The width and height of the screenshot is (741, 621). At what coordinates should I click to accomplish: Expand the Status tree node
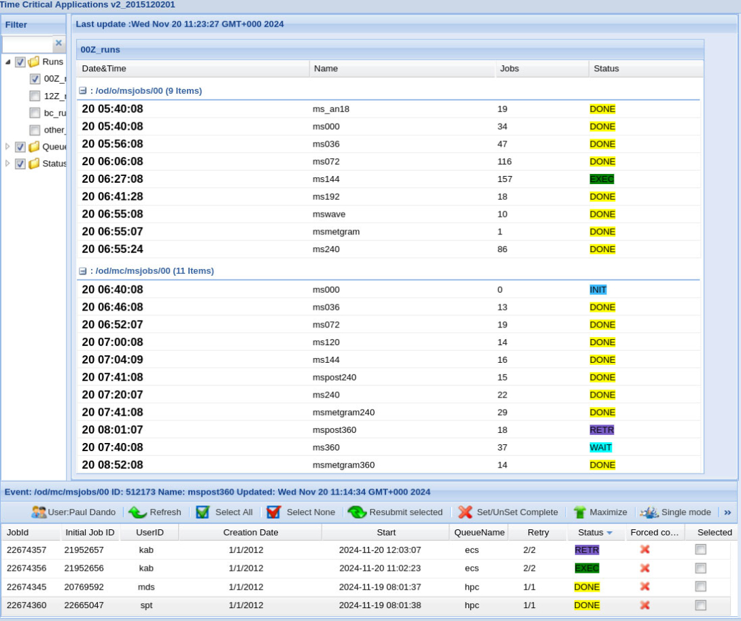7,163
